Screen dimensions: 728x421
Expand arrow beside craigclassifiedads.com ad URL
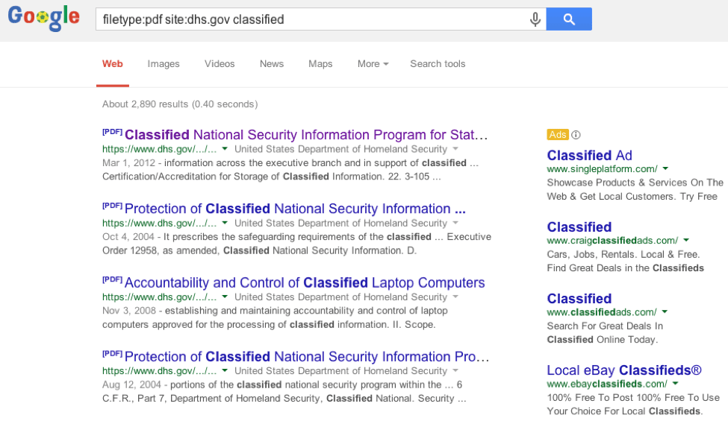click(x=686, y=241)
